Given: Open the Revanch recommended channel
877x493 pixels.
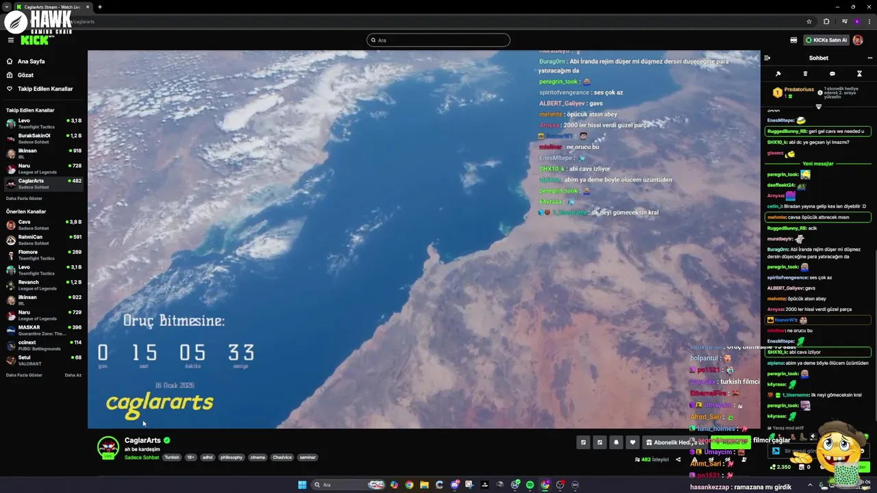Looking at the screenshot, I should (x=44, y=285).
